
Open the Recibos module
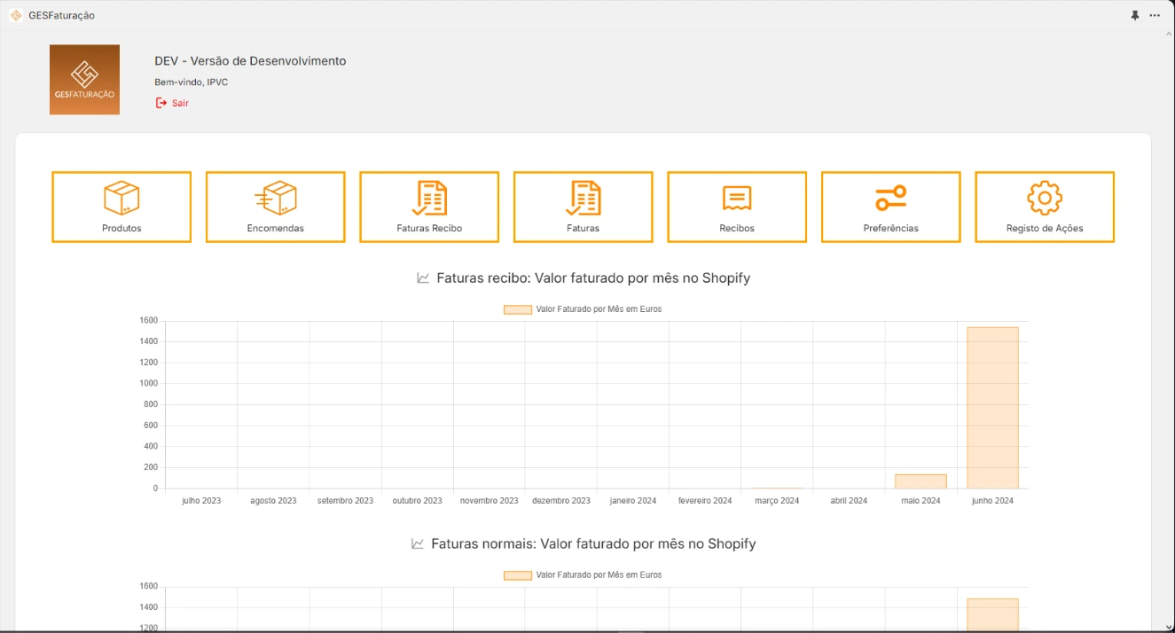736,207
